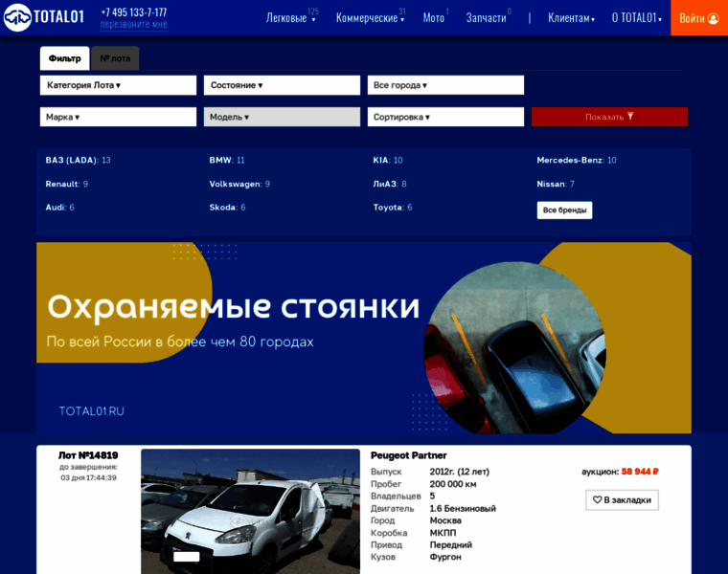Click the Охраняемые стоянки banner
Image resolution: width=728 pixels, height=574 pixels.
pyautogui.click(x=364, y=338)
